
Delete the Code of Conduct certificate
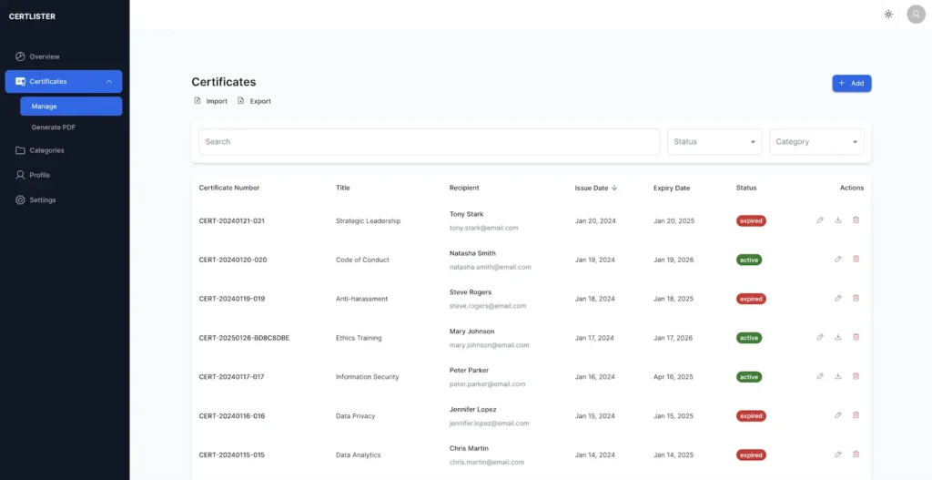(856, 260)
